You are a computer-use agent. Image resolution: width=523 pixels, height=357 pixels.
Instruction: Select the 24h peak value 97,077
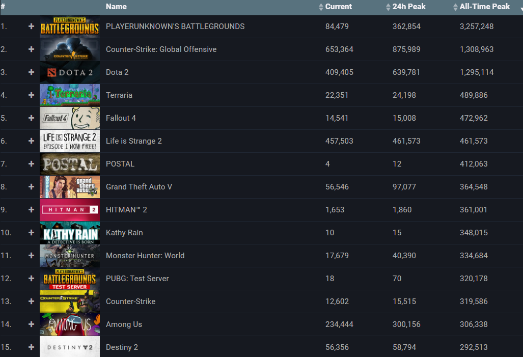click(x=404, y=187)
